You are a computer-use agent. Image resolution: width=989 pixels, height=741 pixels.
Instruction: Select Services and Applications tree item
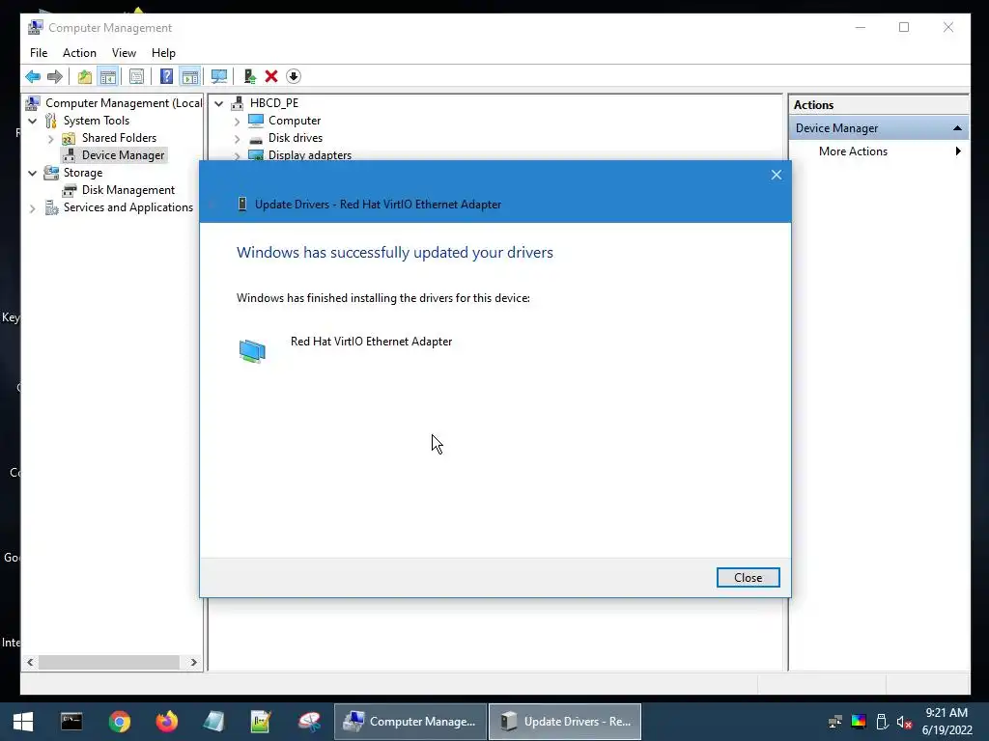point(128,207)
